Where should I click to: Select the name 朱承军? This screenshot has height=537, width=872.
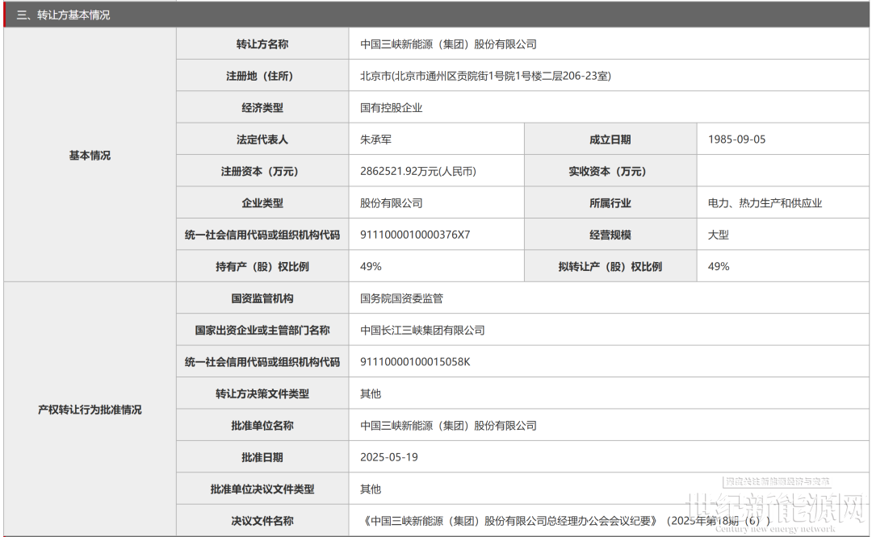point(375,139)
